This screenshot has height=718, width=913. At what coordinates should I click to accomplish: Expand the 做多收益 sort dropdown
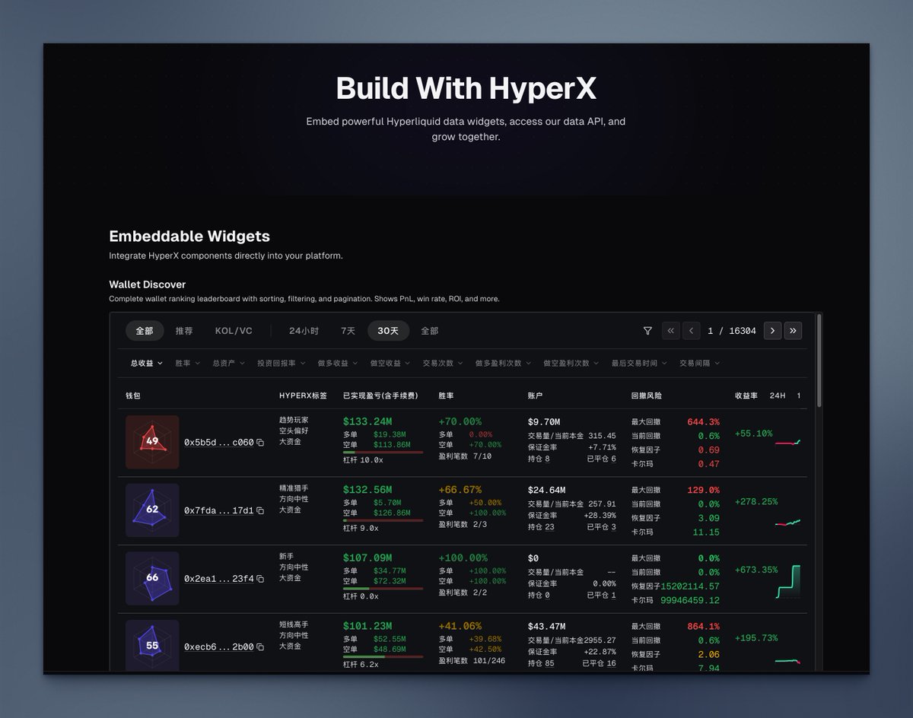point(338,364)
